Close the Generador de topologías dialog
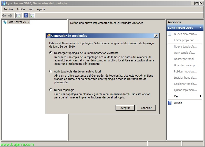 tap(156, 36)
